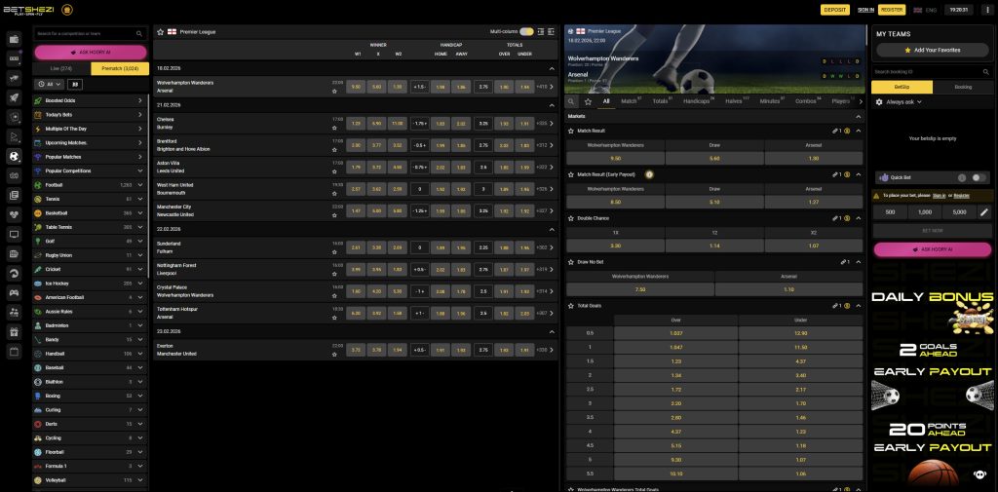Collapse the Total Goals market
This screenshot has height=492, width=998.
pos(858,306)
